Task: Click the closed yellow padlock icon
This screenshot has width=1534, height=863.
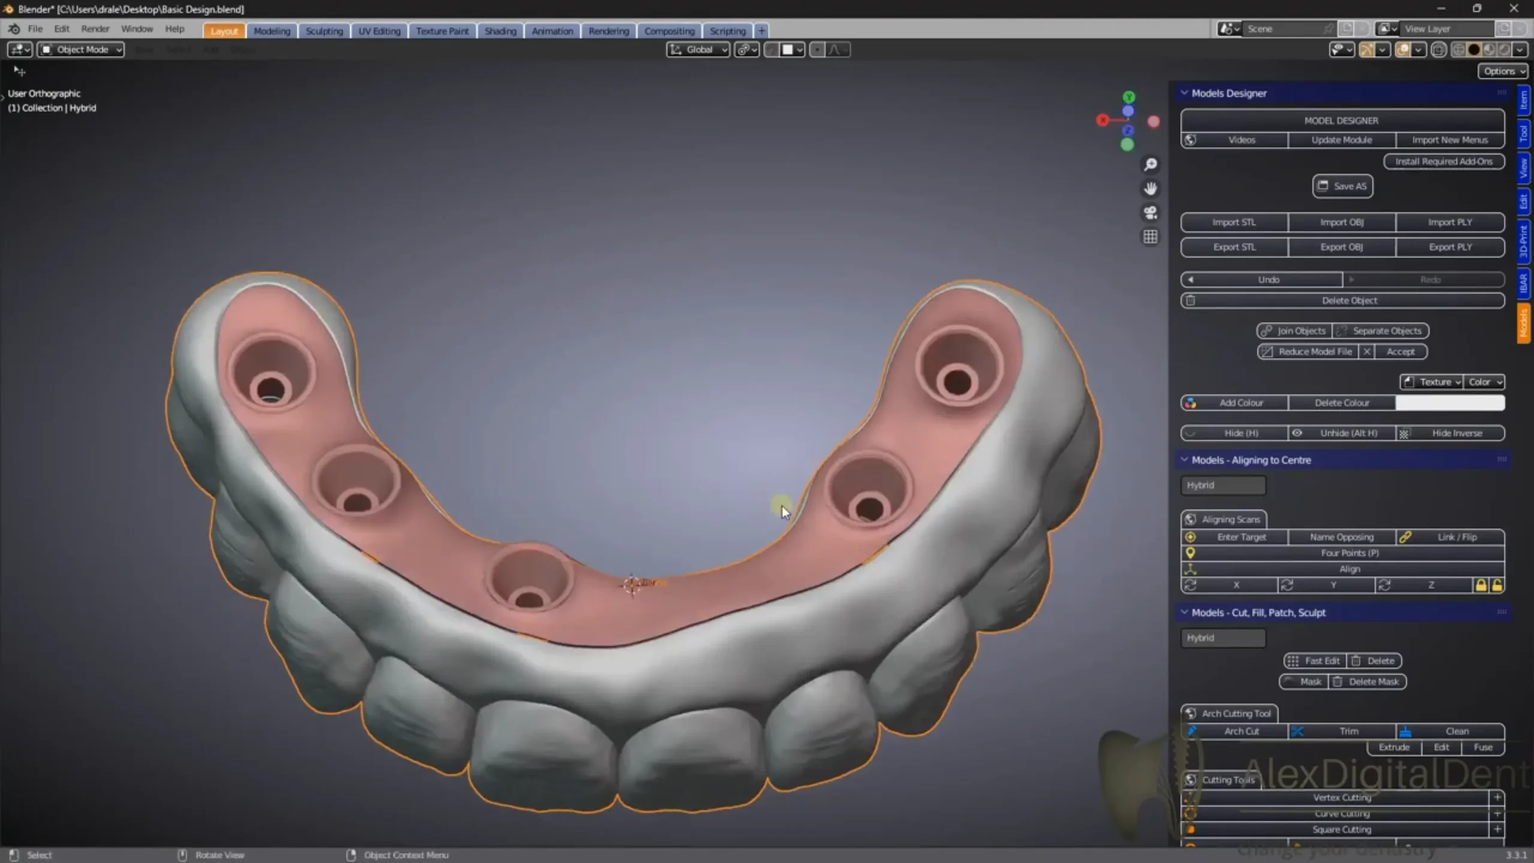Action: coord(1481,585)
